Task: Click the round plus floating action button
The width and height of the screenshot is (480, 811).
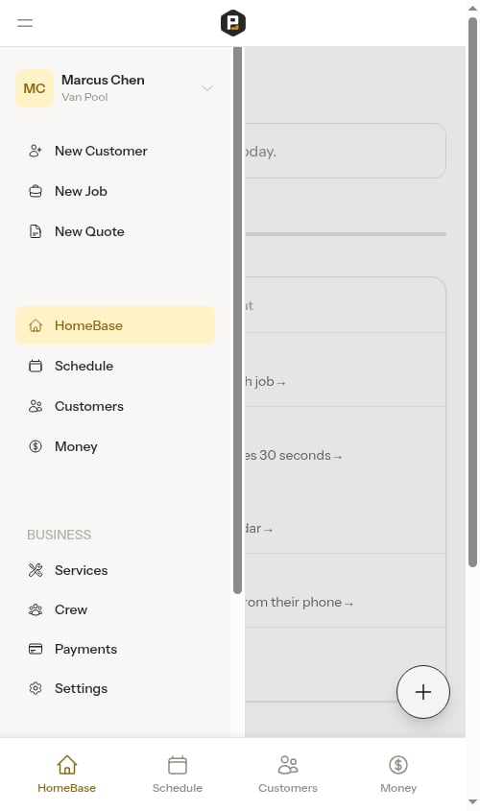Action: pos(423,692)
